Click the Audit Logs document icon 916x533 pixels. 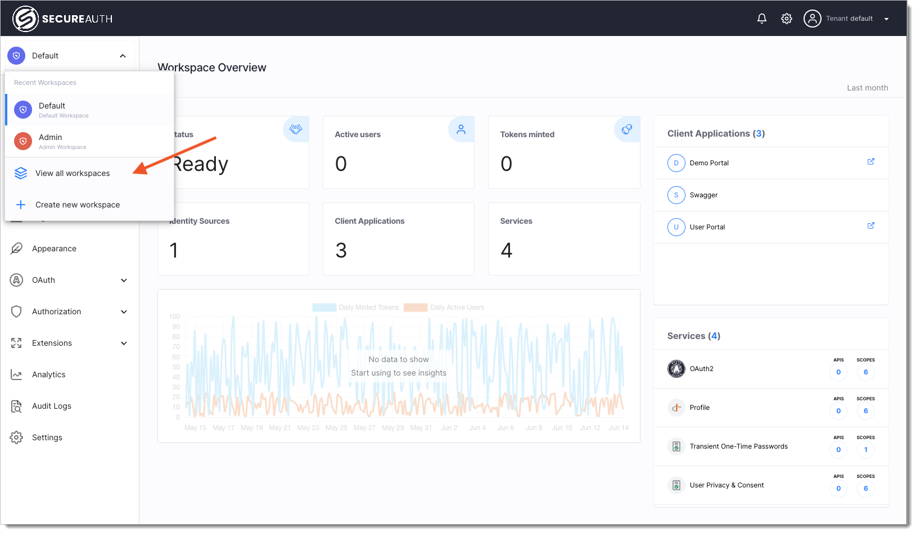(16, 406)
